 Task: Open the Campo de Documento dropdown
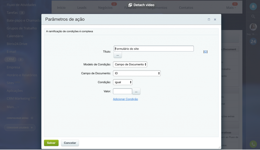tap(137, 73)
